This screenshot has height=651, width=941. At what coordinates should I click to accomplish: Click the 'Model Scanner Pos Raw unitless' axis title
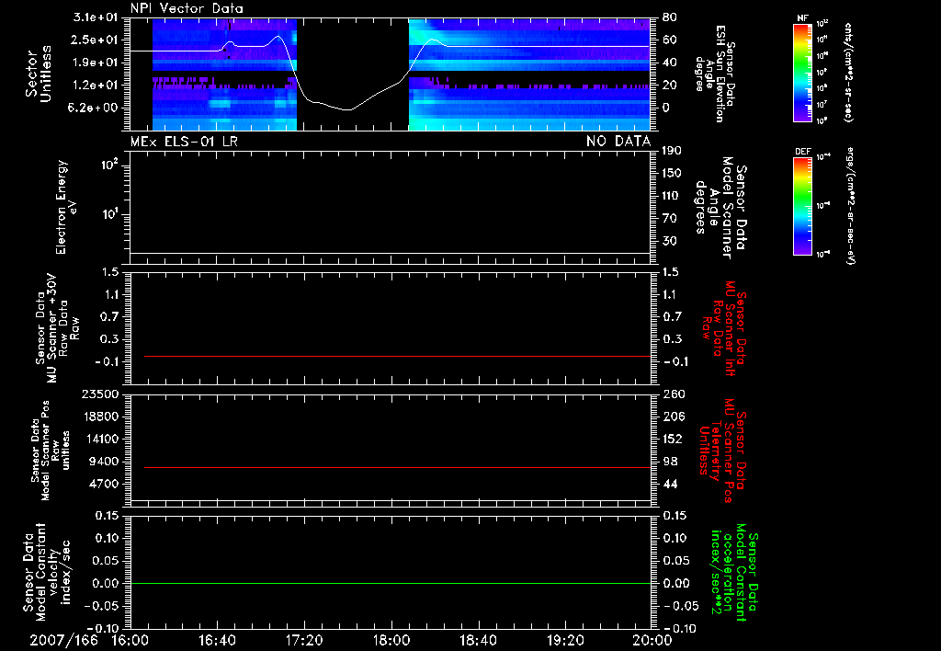coord(51,451)
